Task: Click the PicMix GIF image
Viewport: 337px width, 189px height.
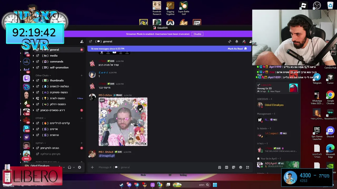Action: (x=123, y=122)
